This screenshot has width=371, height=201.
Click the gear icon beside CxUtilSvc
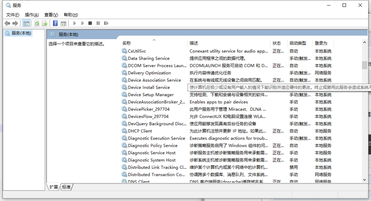pyautogui.click(x=124, y=51)
